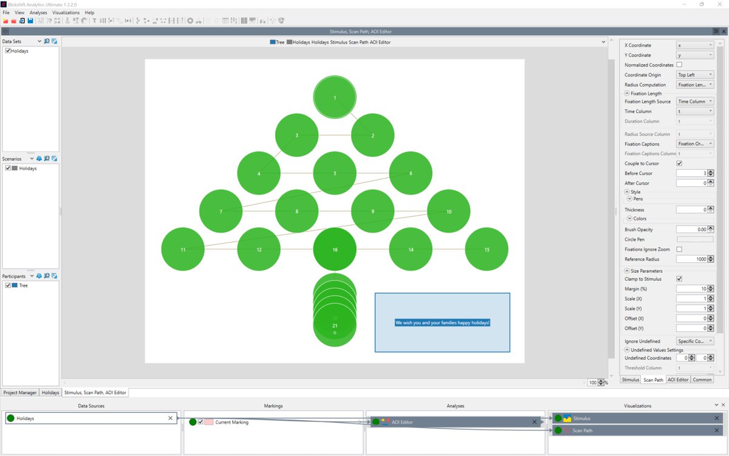
Task: Increase the Before Cursor value with its spinner
Action: pos(711,171)
